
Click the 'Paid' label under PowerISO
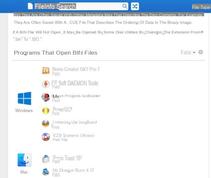point(56,113)
